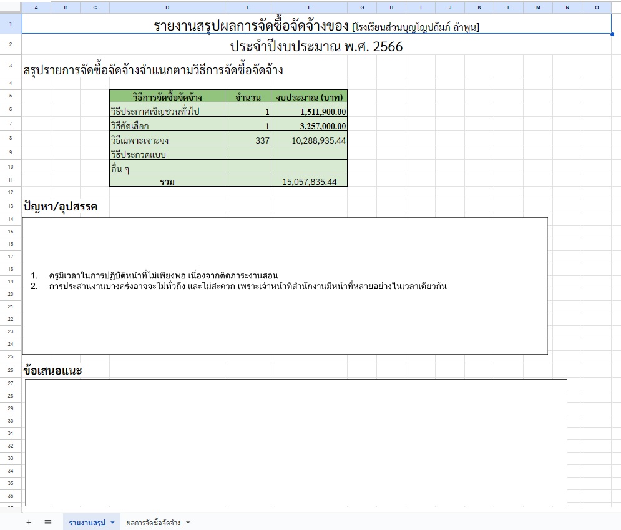This screenshot has height=530, width=621.
Task: Select column F header
Action: click(309, 7)
